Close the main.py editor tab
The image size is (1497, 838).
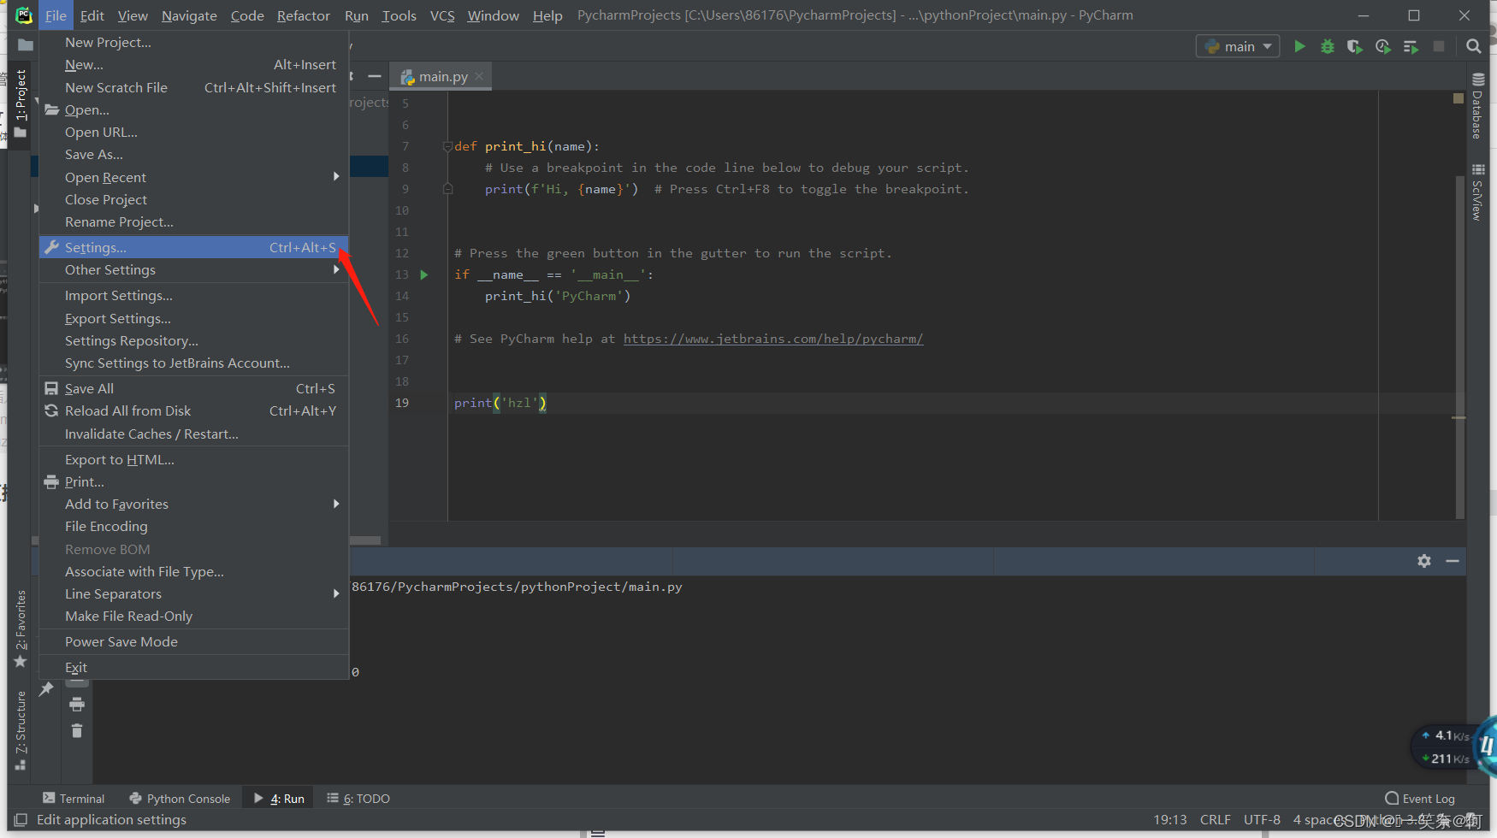[x=479, y=76]
